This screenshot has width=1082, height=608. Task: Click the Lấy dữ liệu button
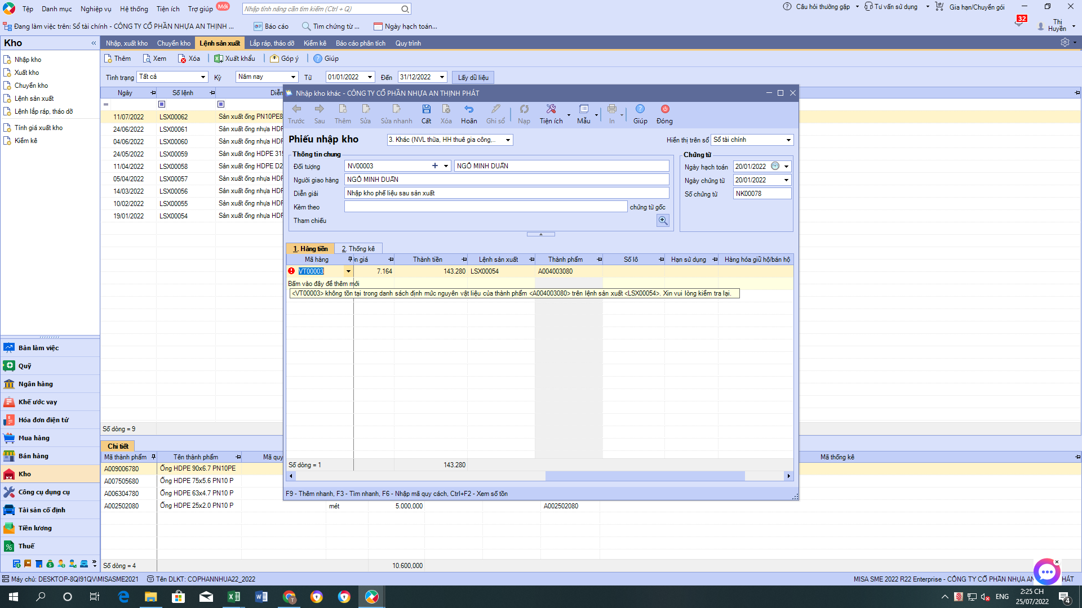point(473,77)
